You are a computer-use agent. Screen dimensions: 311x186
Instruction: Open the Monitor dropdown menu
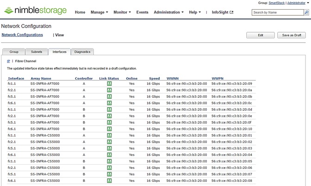coord(122,12)
